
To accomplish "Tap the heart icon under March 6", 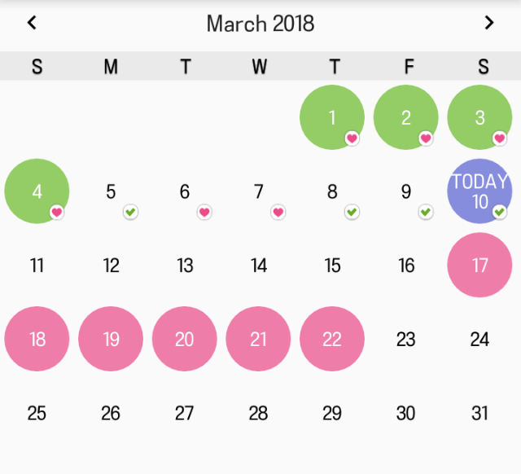I will point(204,213).
